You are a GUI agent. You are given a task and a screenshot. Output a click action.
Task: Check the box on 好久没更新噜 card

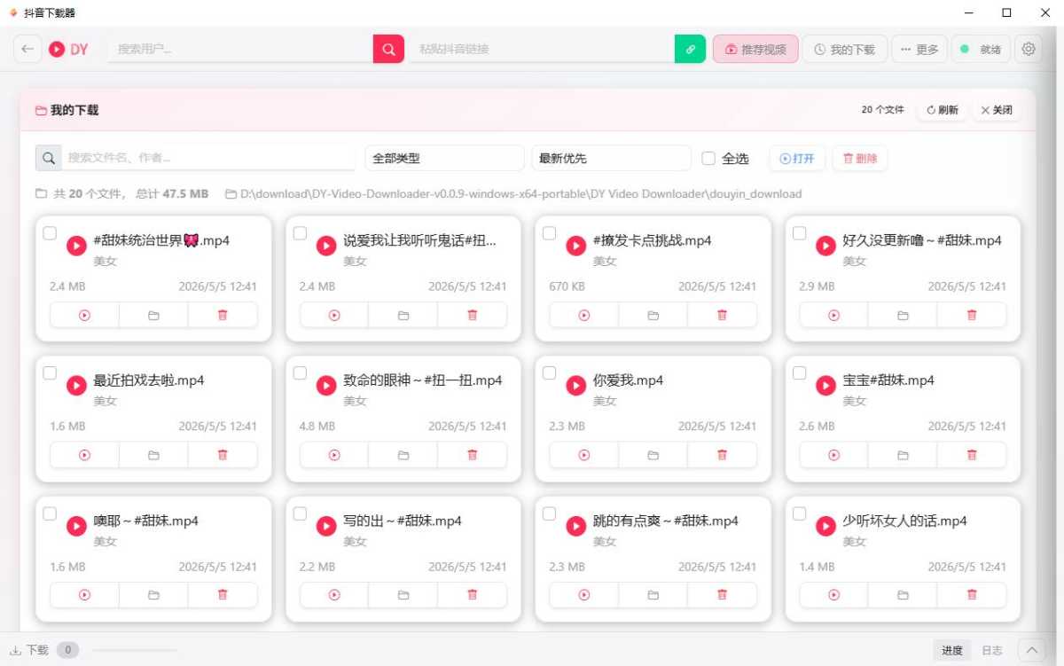click(x=800, y=233)
